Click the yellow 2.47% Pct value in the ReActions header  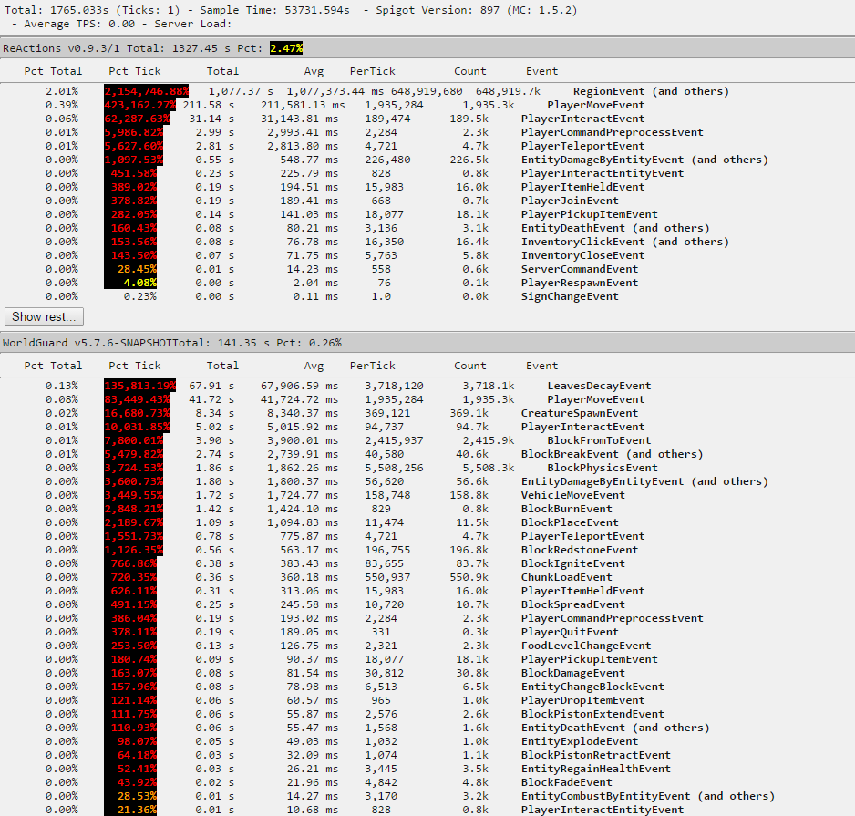(x=286, y=47)
